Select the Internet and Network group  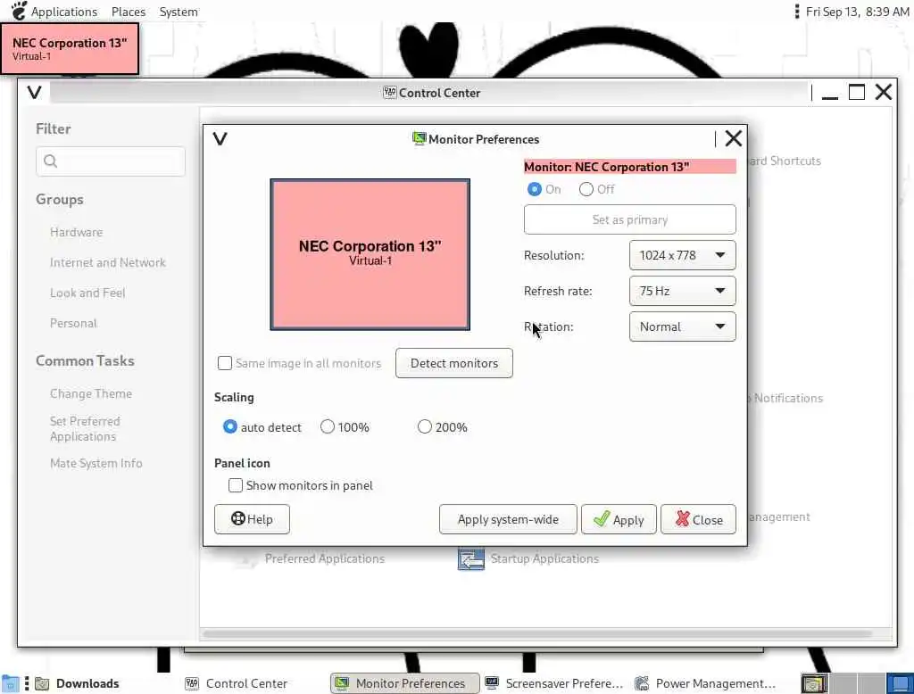[x=108, y=262]
